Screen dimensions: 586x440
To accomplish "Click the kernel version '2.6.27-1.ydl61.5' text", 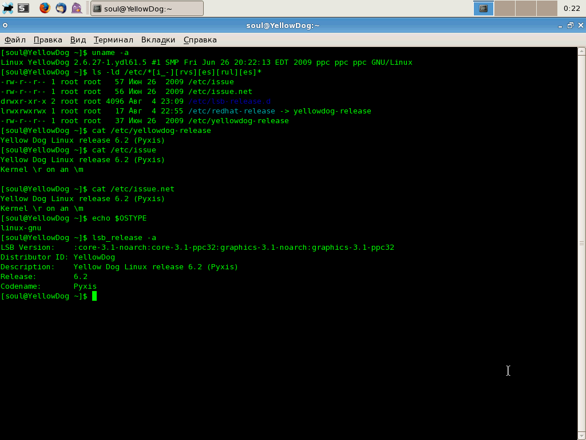I will click(110, 62).
